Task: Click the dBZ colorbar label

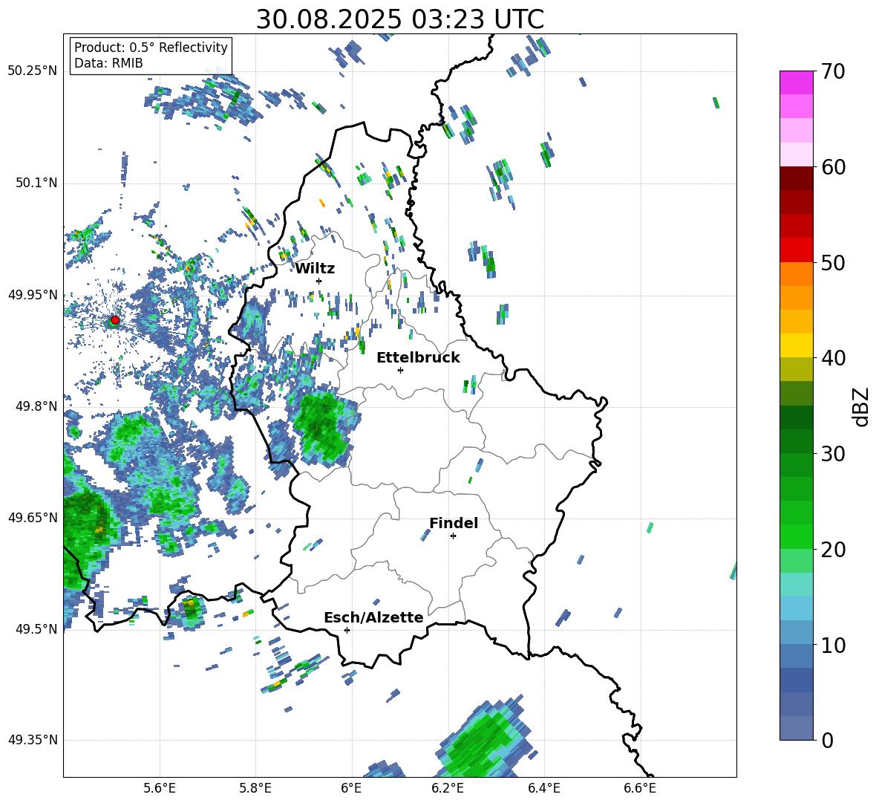Action: [860, 406]
